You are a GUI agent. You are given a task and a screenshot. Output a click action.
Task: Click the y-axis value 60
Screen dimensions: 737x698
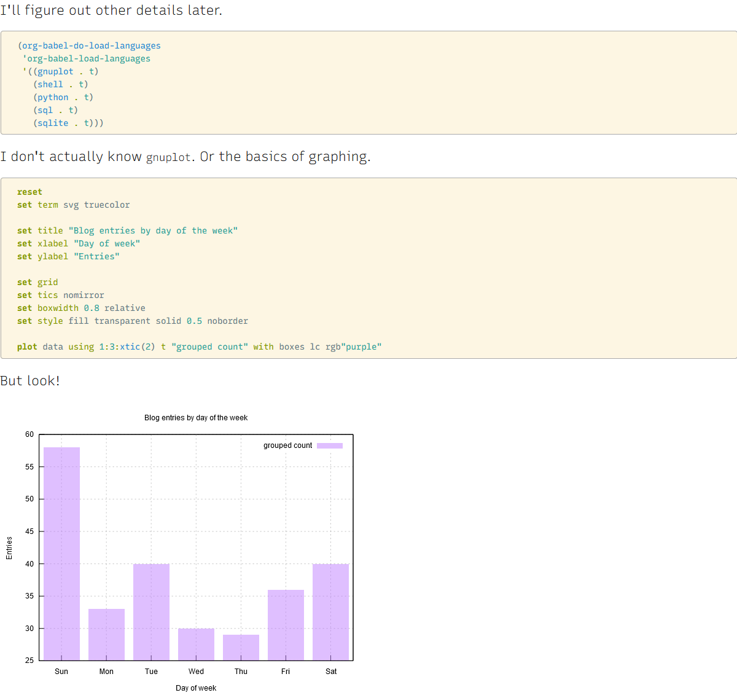point(29,434)
